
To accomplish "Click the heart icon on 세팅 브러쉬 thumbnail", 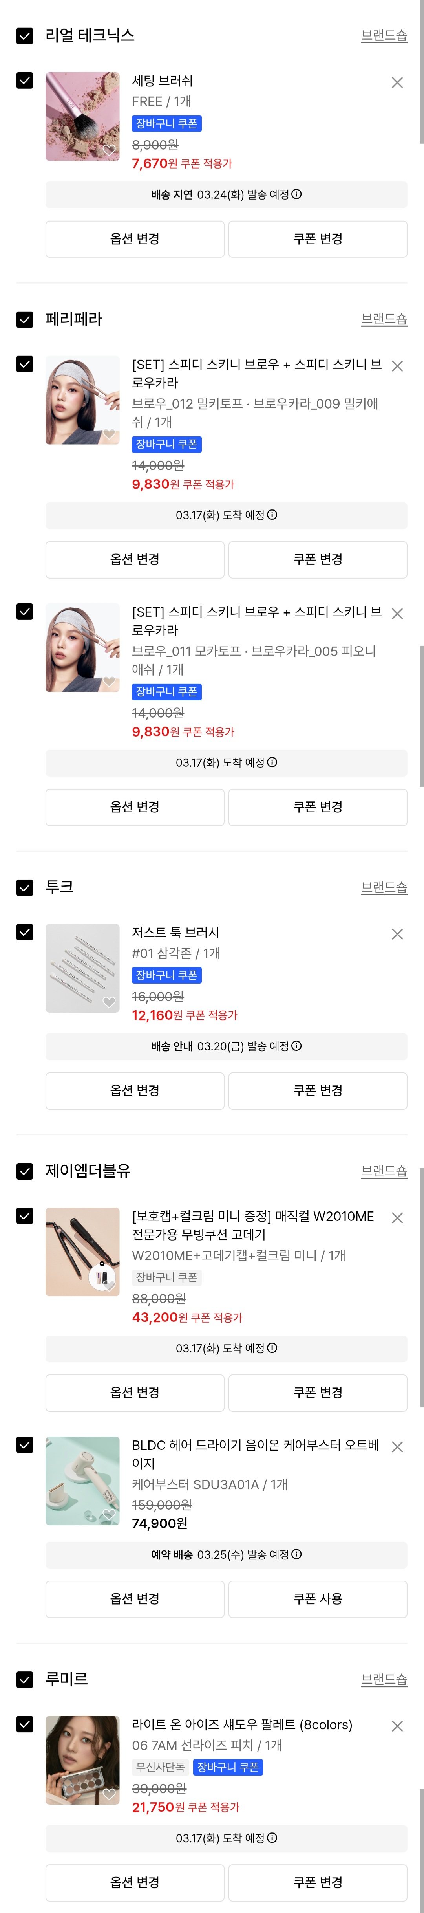I will 109,150.
